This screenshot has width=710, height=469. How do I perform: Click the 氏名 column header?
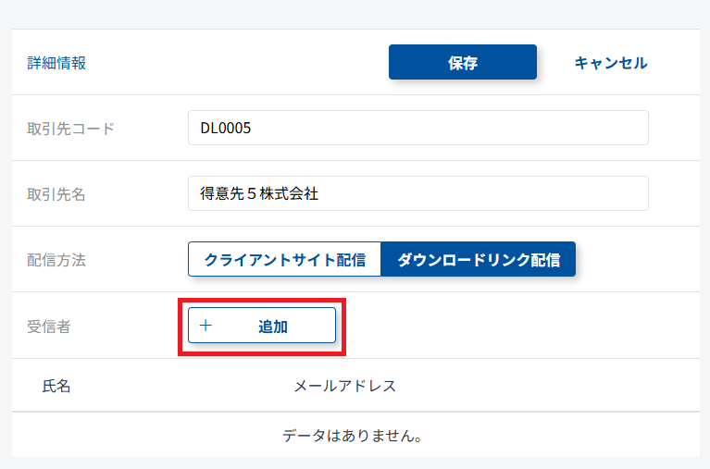[x=56, y=386]
